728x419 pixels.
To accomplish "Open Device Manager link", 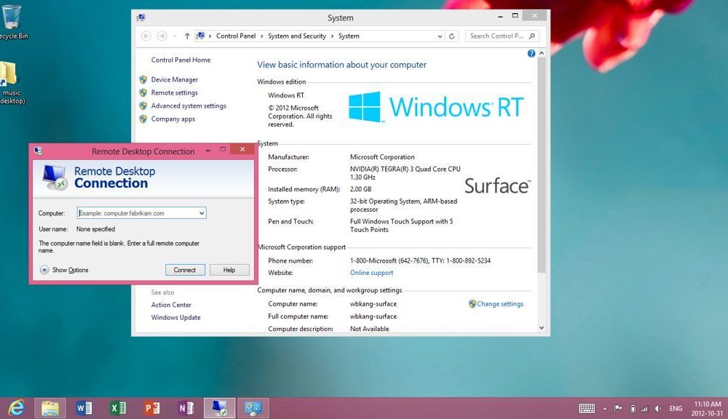I will (x=174, y=79).
